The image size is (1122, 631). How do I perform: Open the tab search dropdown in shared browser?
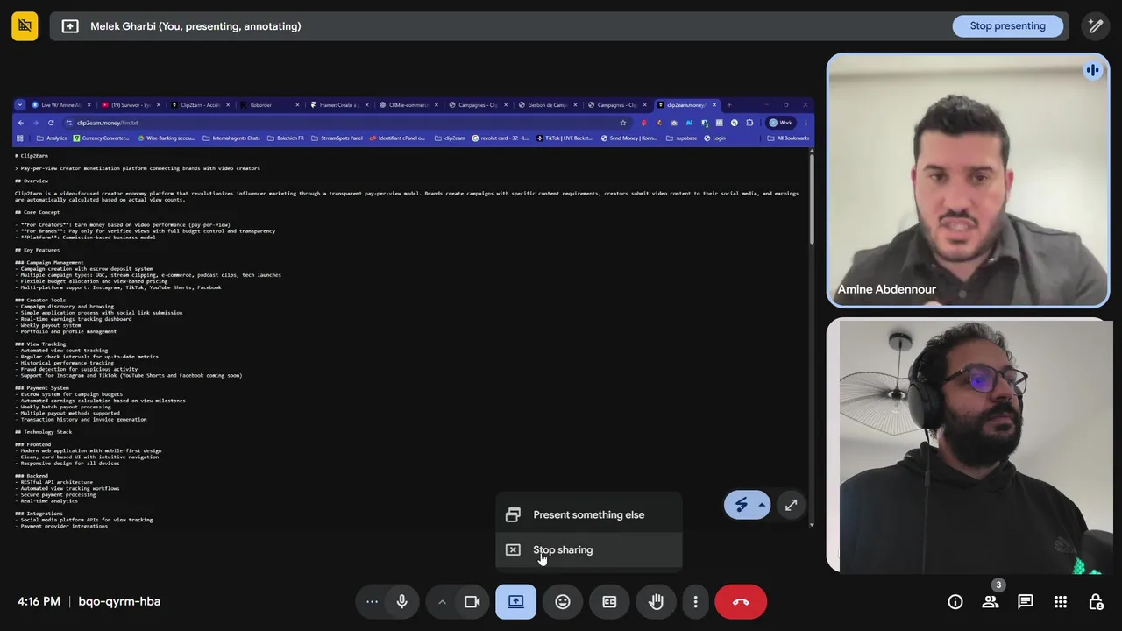pos(20,105)
